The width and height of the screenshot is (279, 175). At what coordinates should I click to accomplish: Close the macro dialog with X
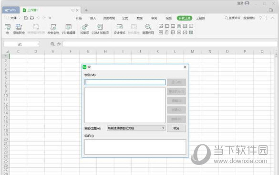(185, 67)
